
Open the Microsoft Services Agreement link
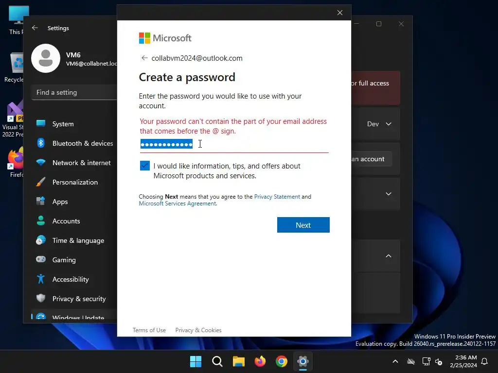click(178, 203)
